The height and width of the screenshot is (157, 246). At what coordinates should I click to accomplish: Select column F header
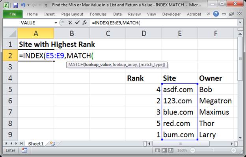(216, 33)
